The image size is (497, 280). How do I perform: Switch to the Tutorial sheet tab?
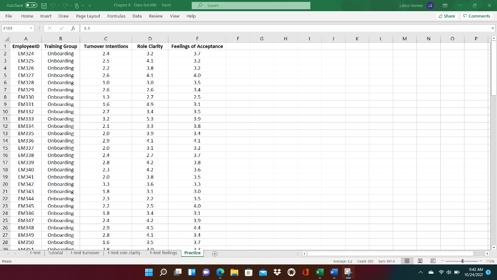55,253
